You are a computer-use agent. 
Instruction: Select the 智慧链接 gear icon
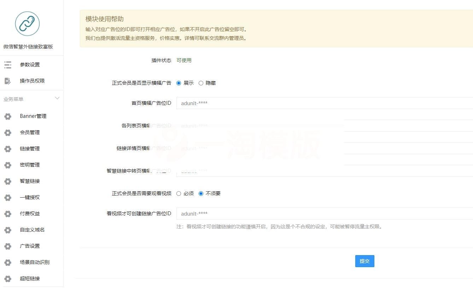pyautogui.click(x=7, y=181)
